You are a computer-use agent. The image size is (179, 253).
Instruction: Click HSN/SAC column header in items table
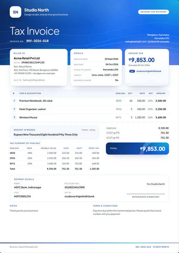pos(120,93)
